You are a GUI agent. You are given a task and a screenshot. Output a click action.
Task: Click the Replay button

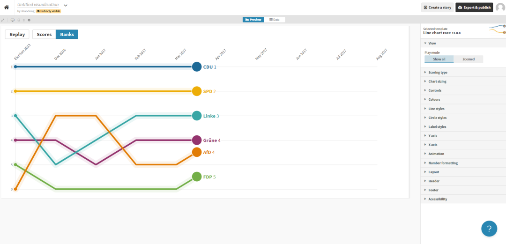[17, 34]
